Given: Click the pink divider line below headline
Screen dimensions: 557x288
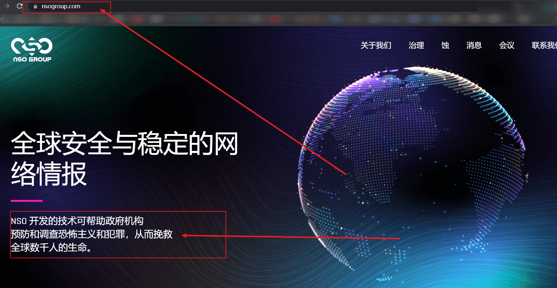Looking at the screenshot, I should [x=27, y=201].
